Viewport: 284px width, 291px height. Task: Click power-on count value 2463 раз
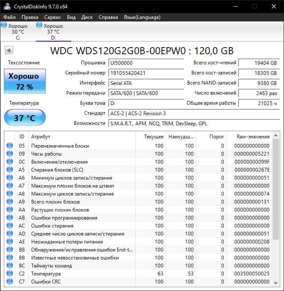click(259, 93)
